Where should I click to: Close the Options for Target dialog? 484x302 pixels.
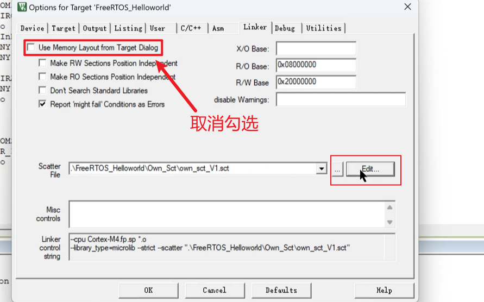[x=408, y=7]
